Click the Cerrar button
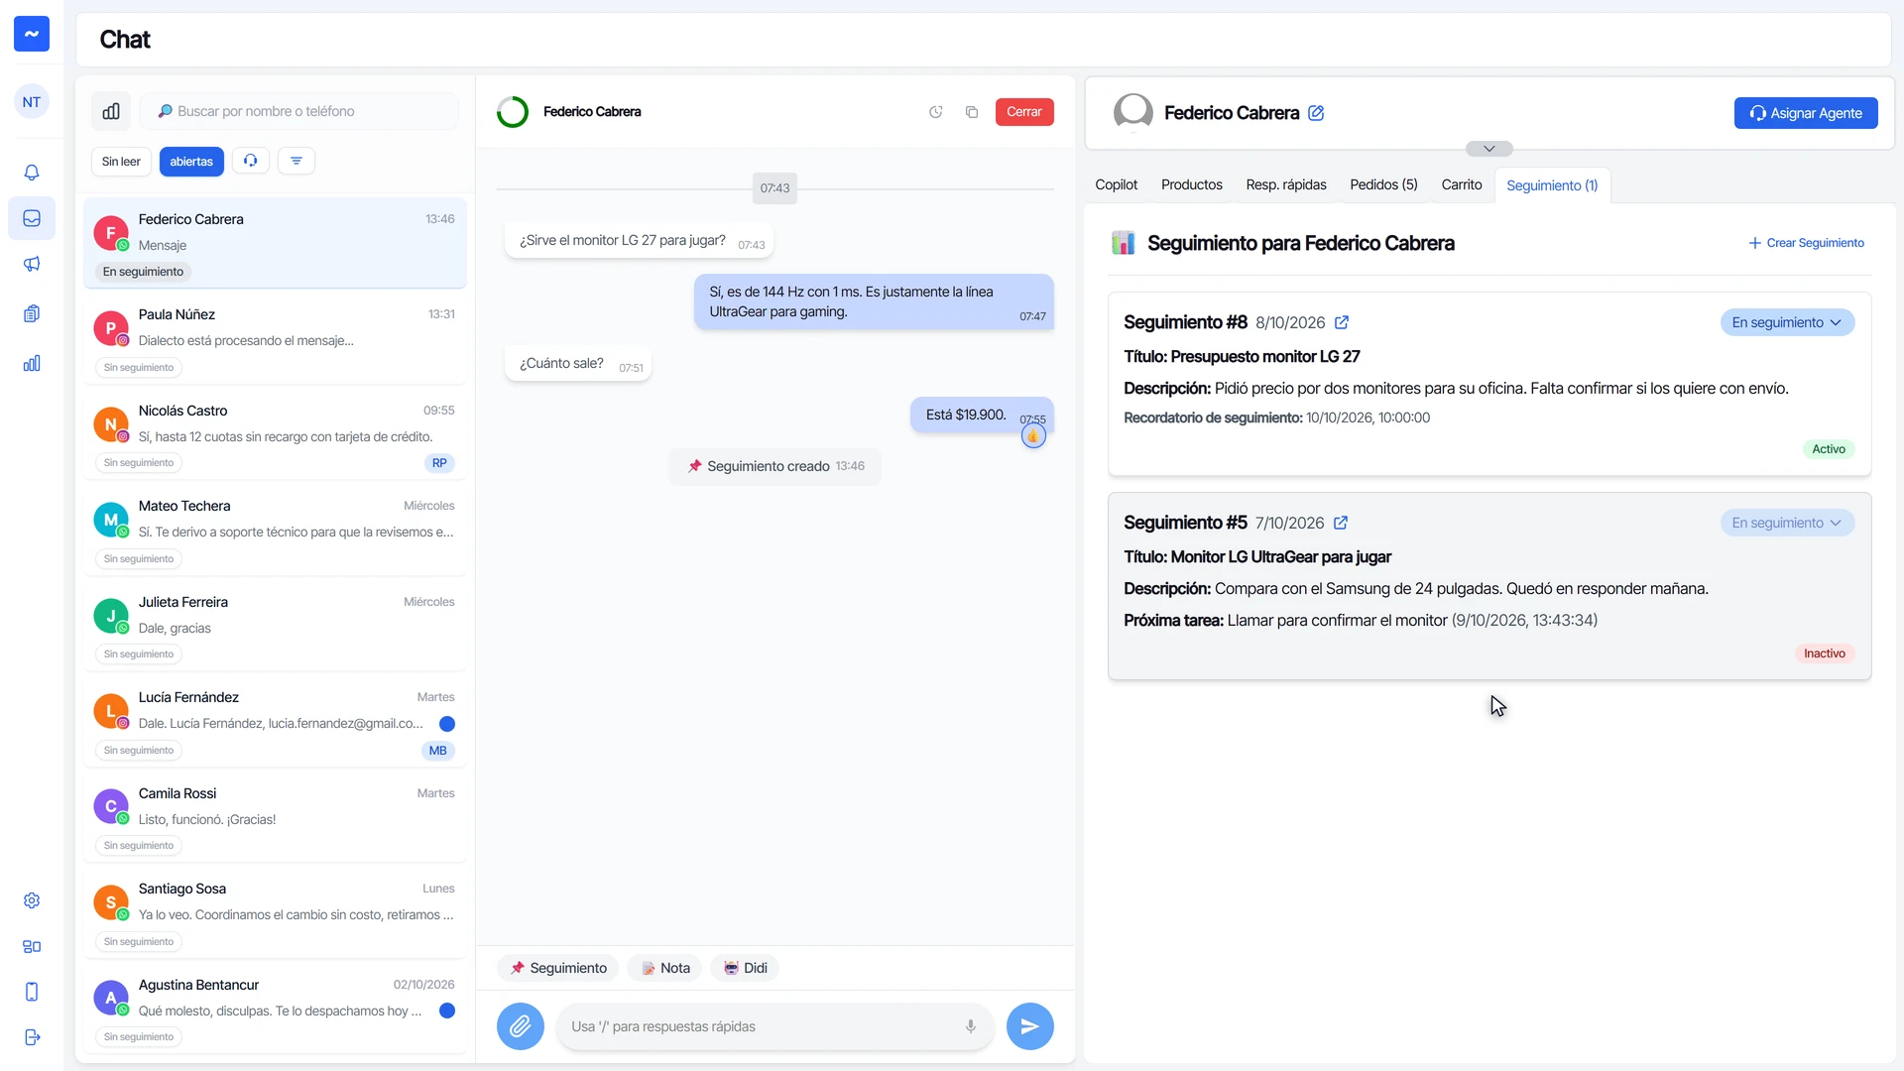The width and height of the screenshot is (1904, 1071). tap(1024, 112)
